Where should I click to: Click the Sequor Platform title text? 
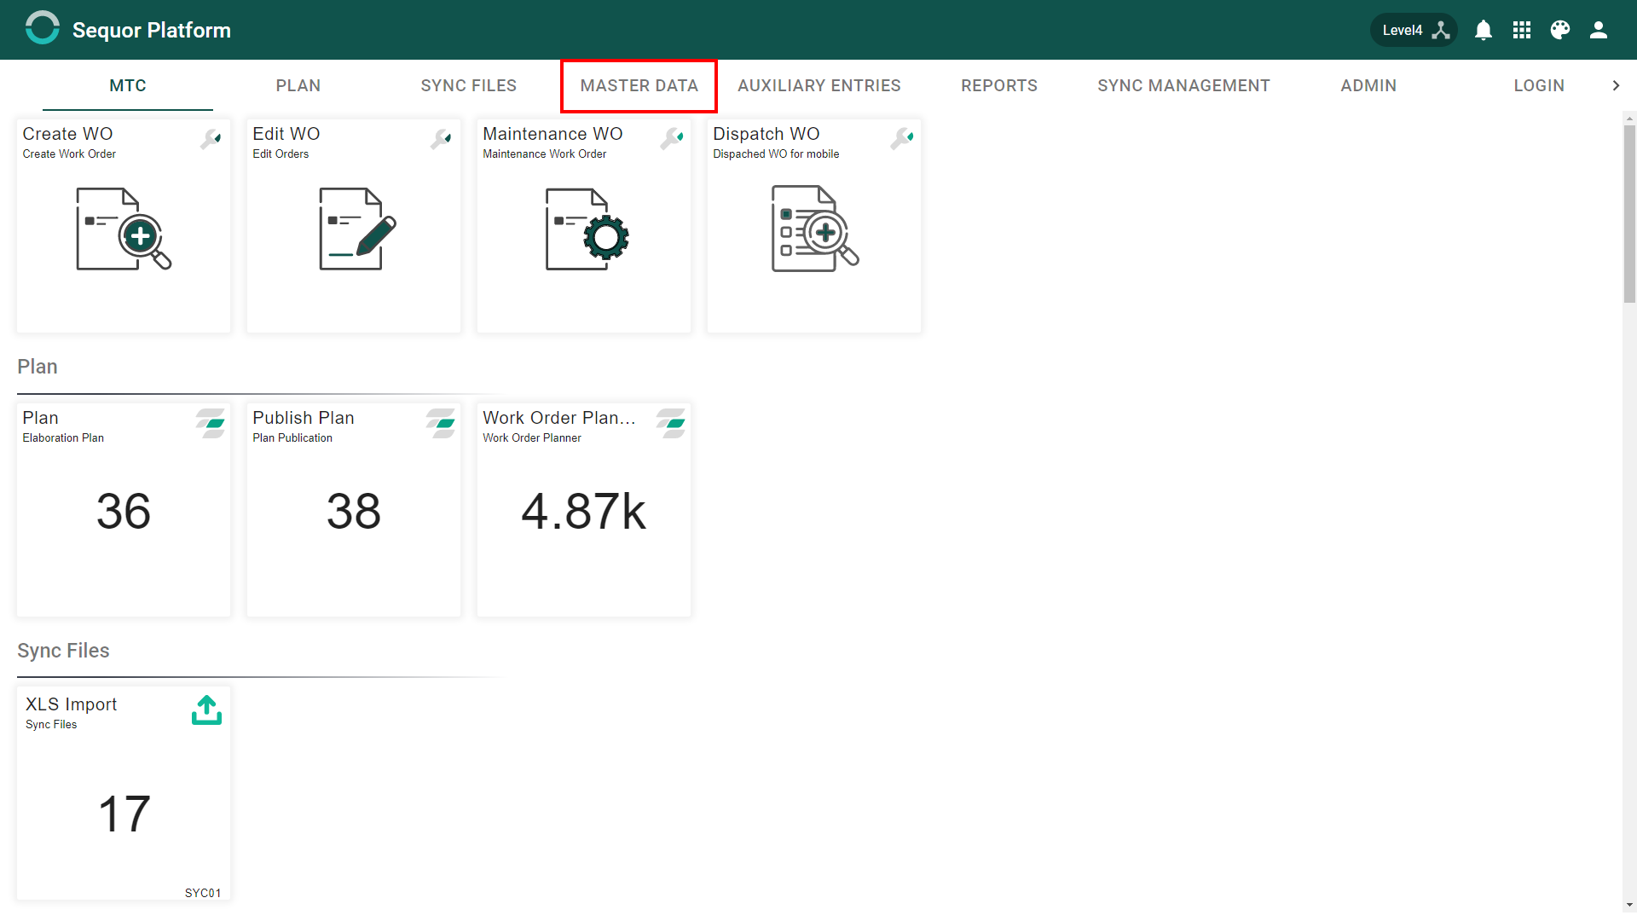click(152, 30)
